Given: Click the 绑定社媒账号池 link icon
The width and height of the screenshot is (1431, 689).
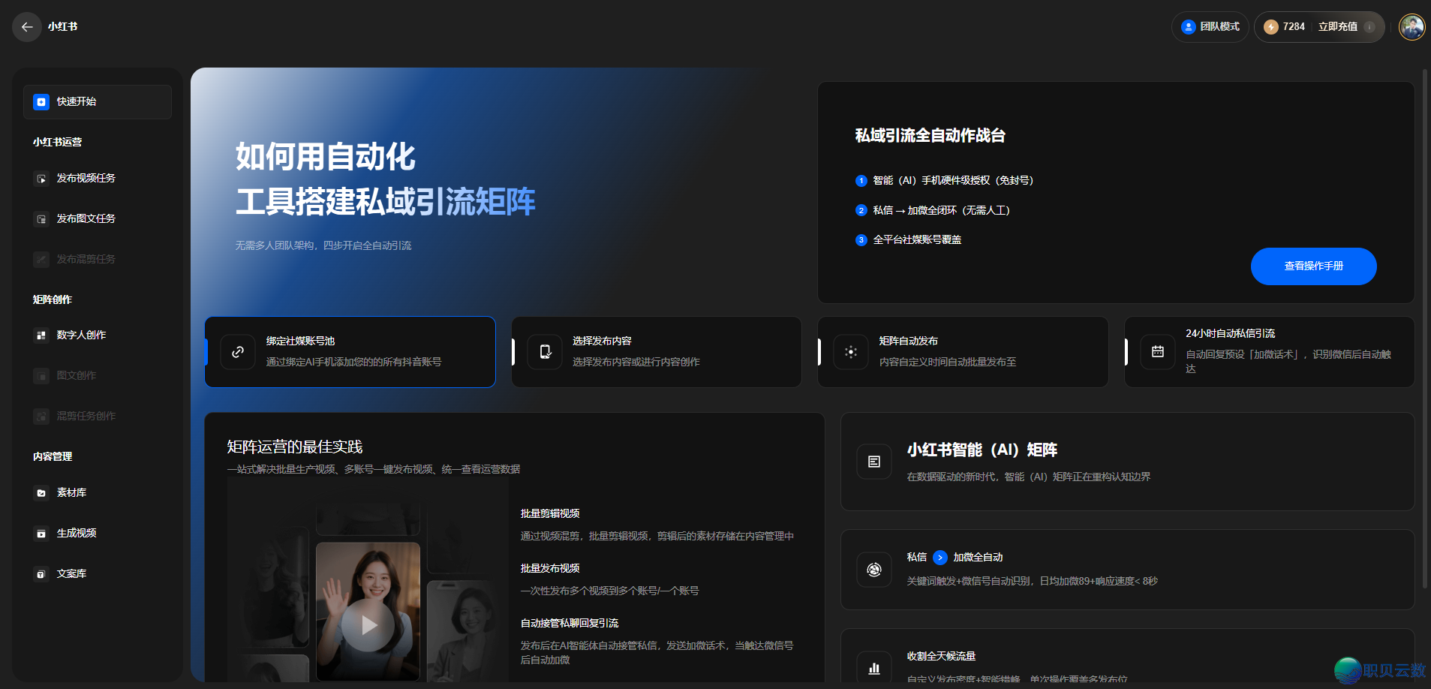Looking at the screenshot, I should coord(238,351).
